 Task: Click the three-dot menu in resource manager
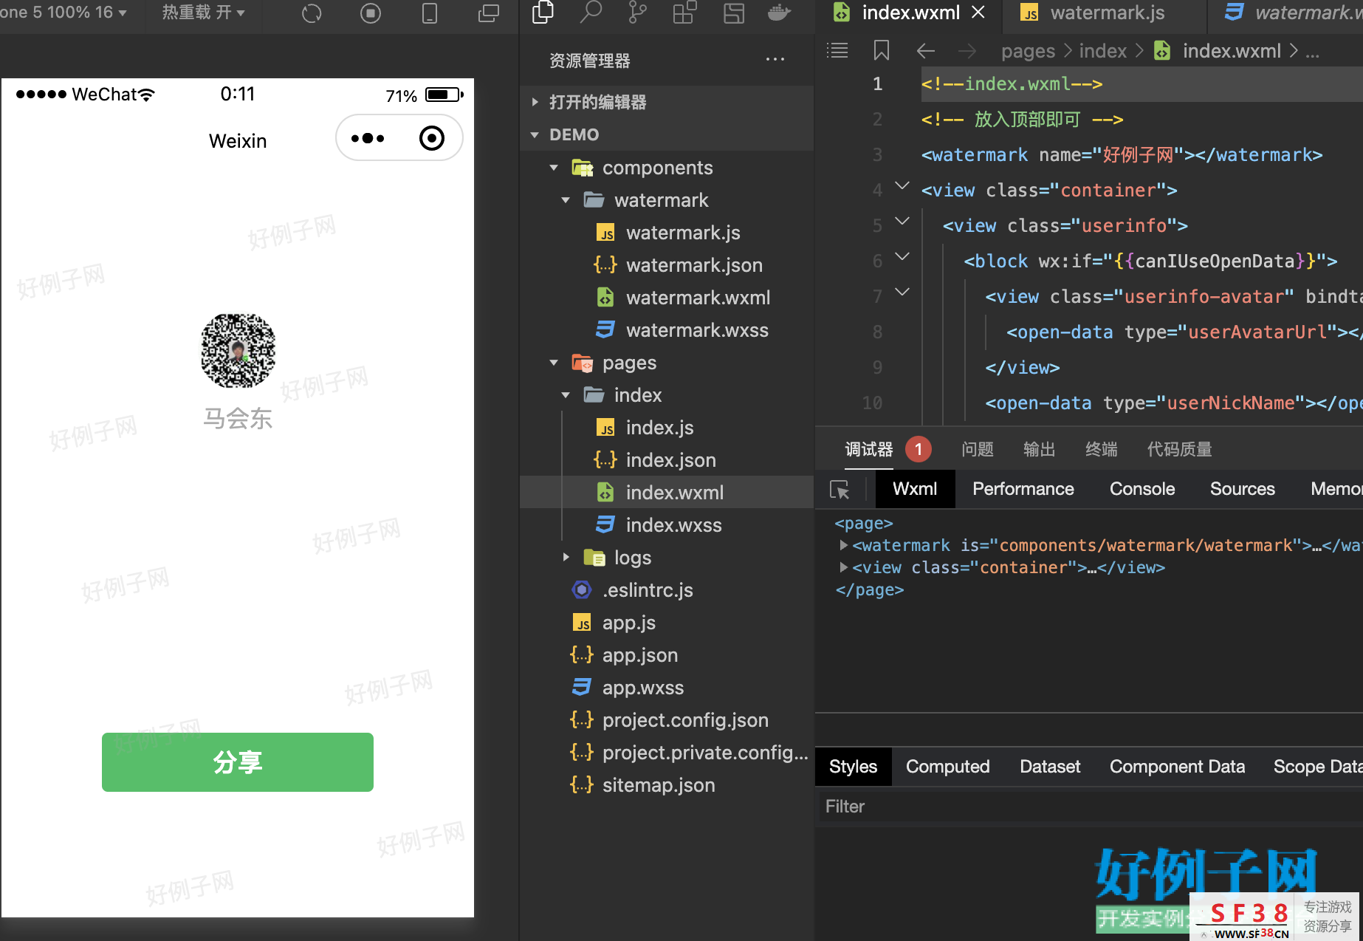pyautogui.click(x=775, y=59)
